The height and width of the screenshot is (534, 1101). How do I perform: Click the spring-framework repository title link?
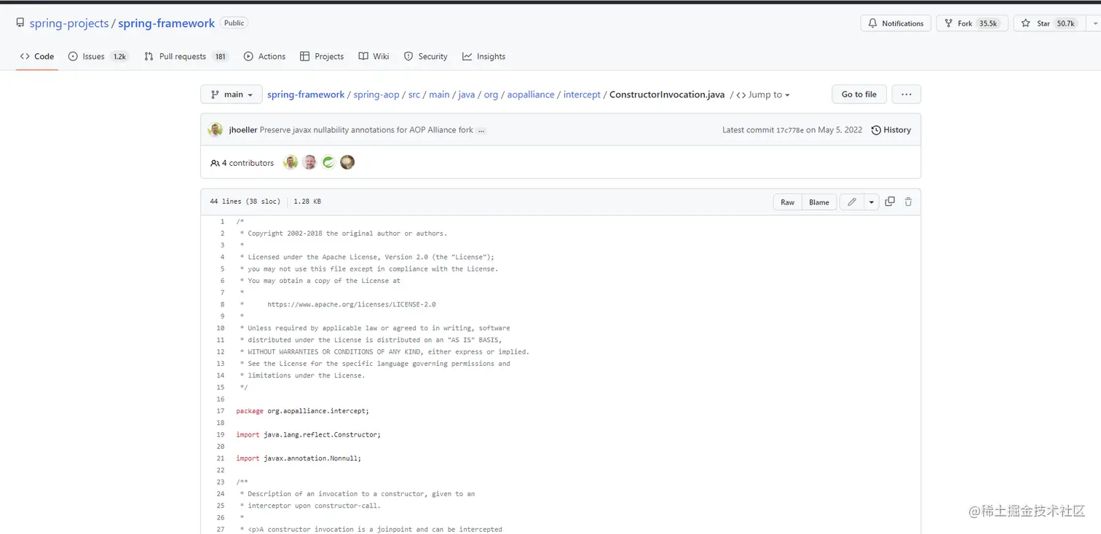point(166,23)
